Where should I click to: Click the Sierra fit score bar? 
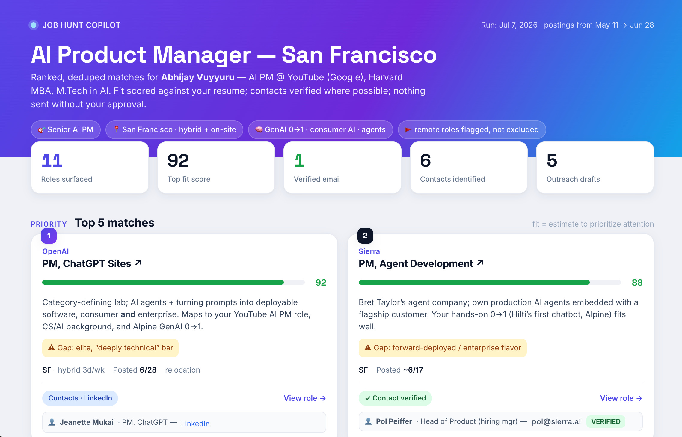click(x=490, y=282)
